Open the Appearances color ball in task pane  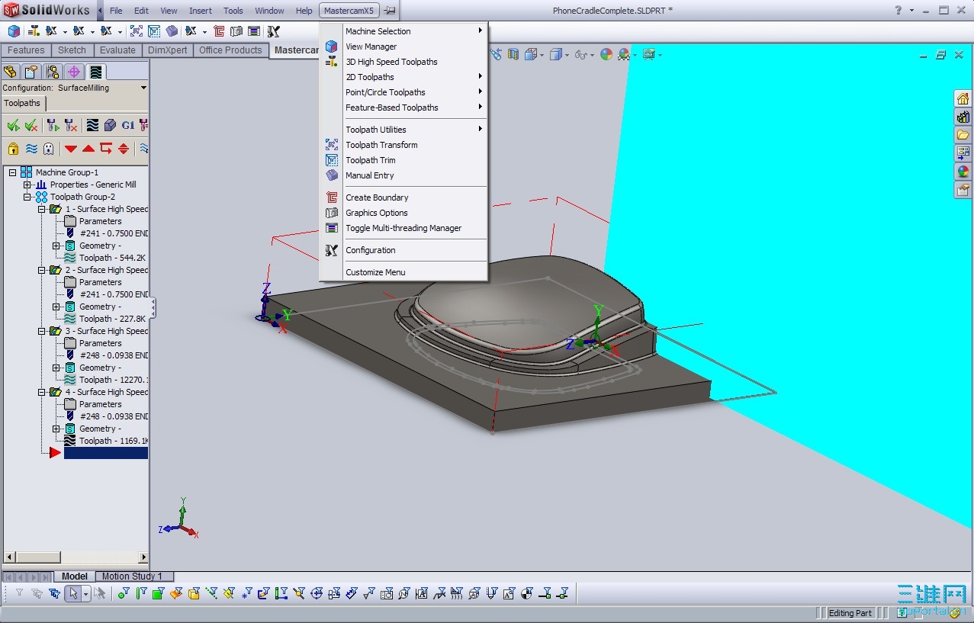(x=963, y=172)
